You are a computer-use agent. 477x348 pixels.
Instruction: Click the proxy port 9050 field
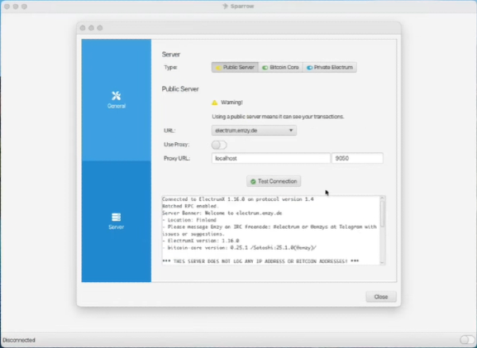point(357,158)
